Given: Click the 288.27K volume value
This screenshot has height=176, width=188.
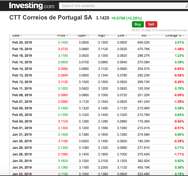Looking at the screenshot, I should click(144, 56).
